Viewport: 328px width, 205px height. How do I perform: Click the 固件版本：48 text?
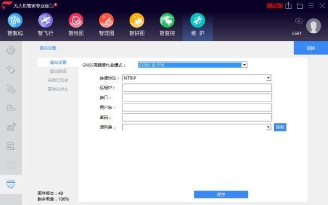click(x=50, y=193)
